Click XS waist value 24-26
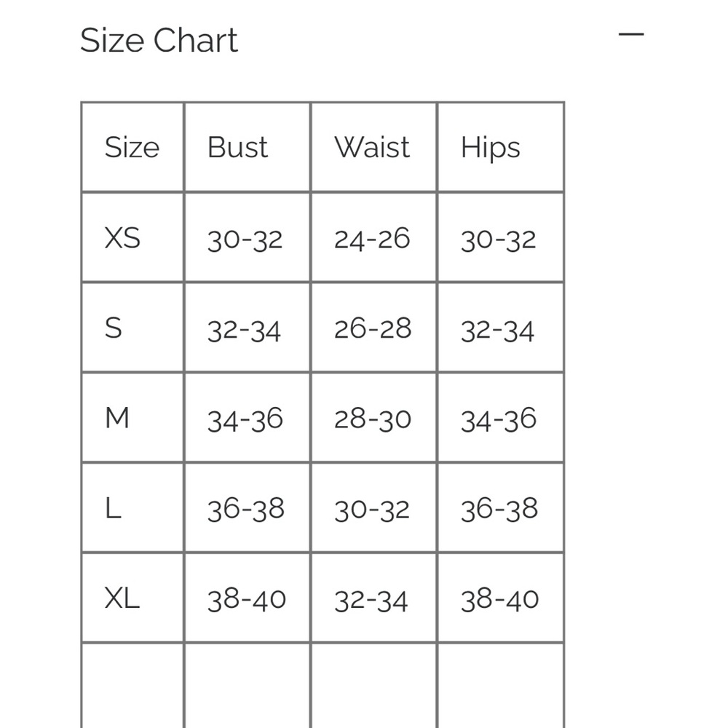The height and width of the screenshot is (728, 728). coord(372,239)
